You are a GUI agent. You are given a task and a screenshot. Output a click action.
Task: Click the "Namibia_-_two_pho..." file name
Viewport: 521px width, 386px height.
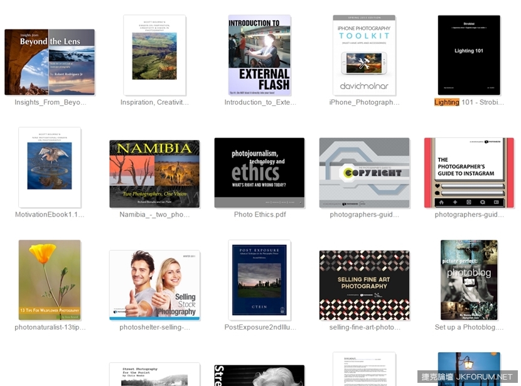154,215
